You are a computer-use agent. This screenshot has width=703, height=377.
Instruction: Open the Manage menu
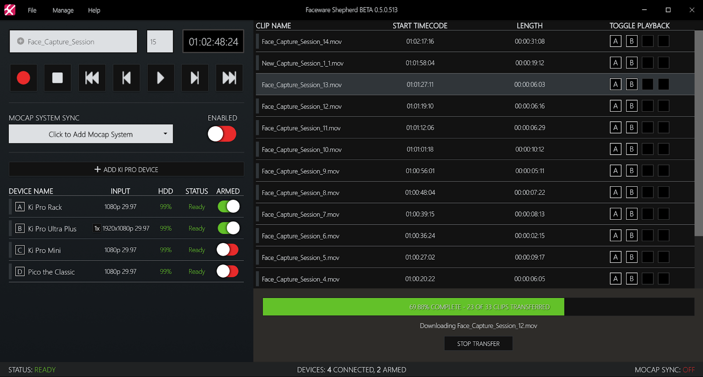tap(63, 10)
